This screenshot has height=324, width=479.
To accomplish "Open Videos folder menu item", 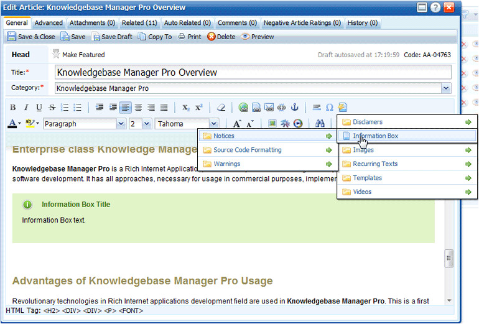I will pyautogui.click(x=407, y=192).
